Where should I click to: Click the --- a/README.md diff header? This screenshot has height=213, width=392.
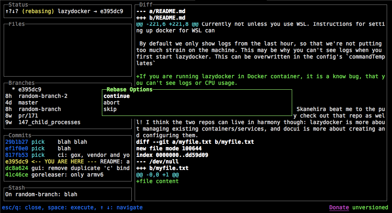click(x=161, y=11)
